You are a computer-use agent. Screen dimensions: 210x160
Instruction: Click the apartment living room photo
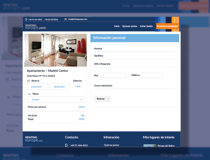pyautogui.click(x=56, y=50)
